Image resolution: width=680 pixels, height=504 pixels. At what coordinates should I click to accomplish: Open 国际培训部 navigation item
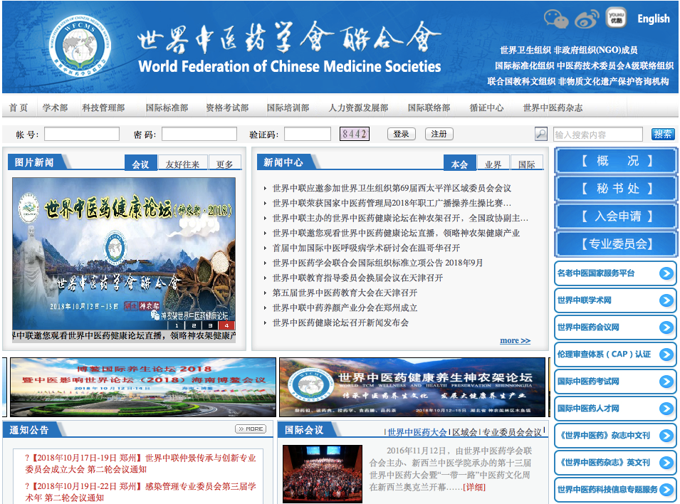click(x=288, y=107)
